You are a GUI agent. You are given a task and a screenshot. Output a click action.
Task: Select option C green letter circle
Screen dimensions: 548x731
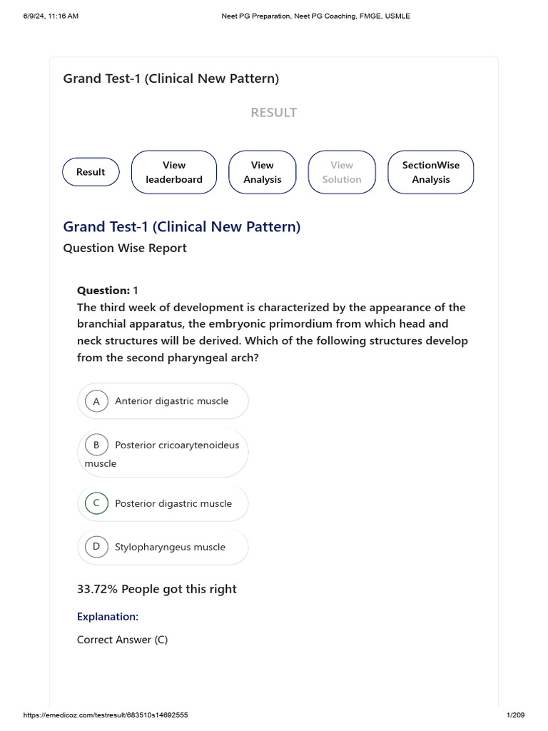click(x=96, y=503)
